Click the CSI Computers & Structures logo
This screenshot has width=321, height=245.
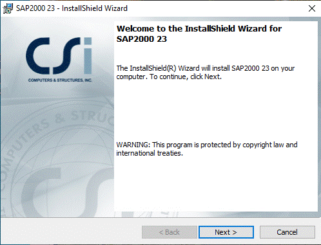tap(59, 60)
